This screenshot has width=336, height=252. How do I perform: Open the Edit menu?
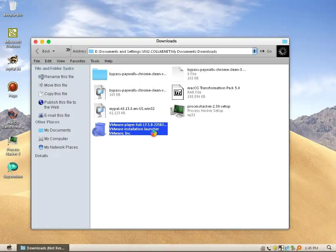[x=48, y=61]
